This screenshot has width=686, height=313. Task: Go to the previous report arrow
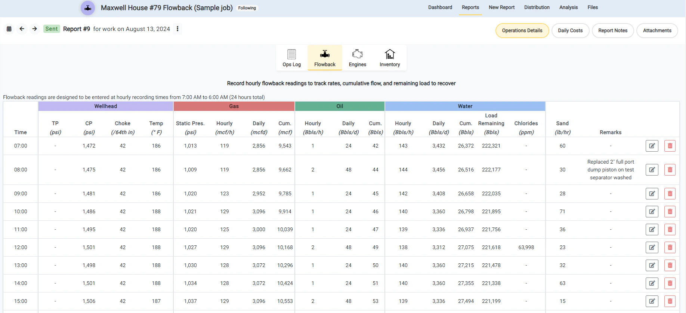click(22, 29)
